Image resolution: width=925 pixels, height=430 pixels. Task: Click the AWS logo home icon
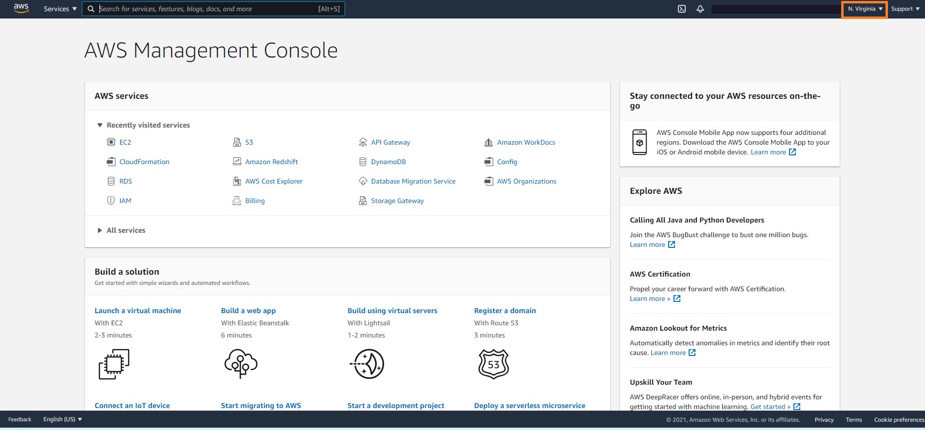click(x=21, y=8)
